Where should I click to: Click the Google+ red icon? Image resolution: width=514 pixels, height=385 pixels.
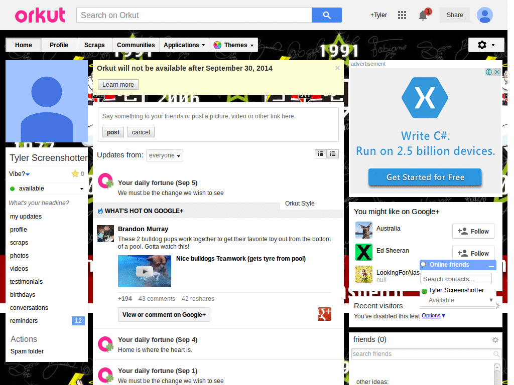(x=324, y=314)
